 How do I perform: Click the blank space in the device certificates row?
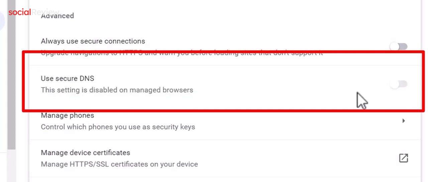[x=284, y=158]
